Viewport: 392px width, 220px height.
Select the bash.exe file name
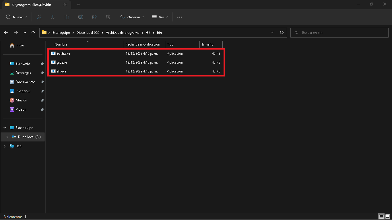click(x=63, y=54)
